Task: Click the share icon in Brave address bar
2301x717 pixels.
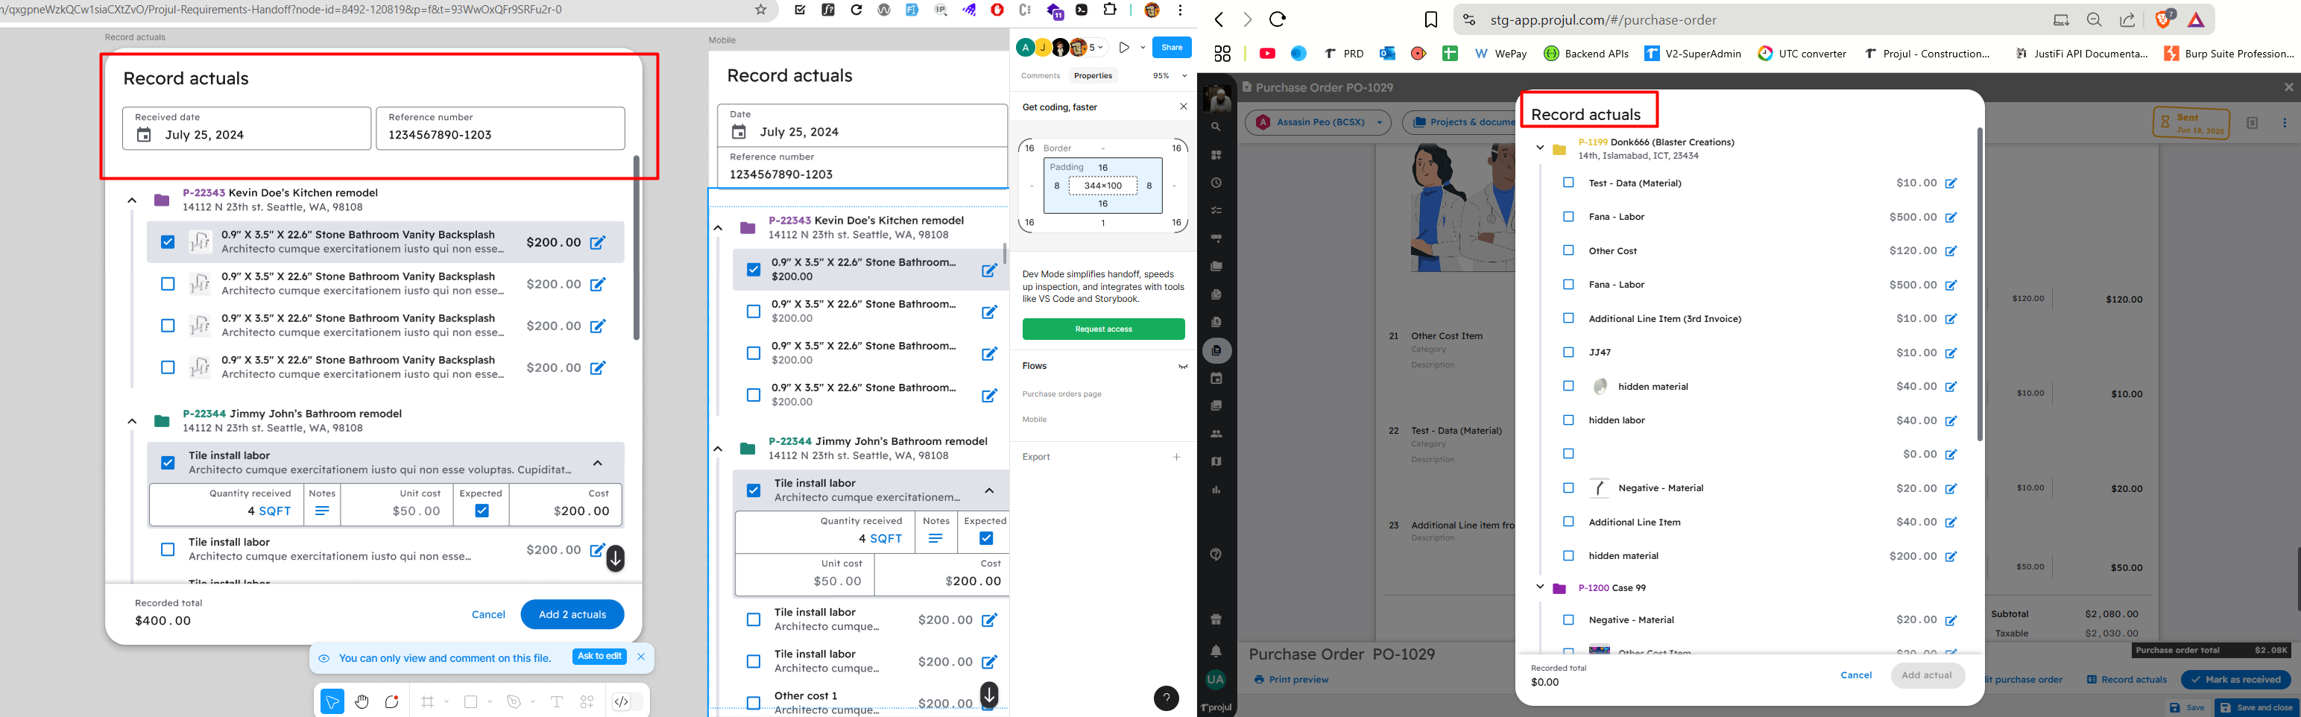Action: pos(2127,19)
